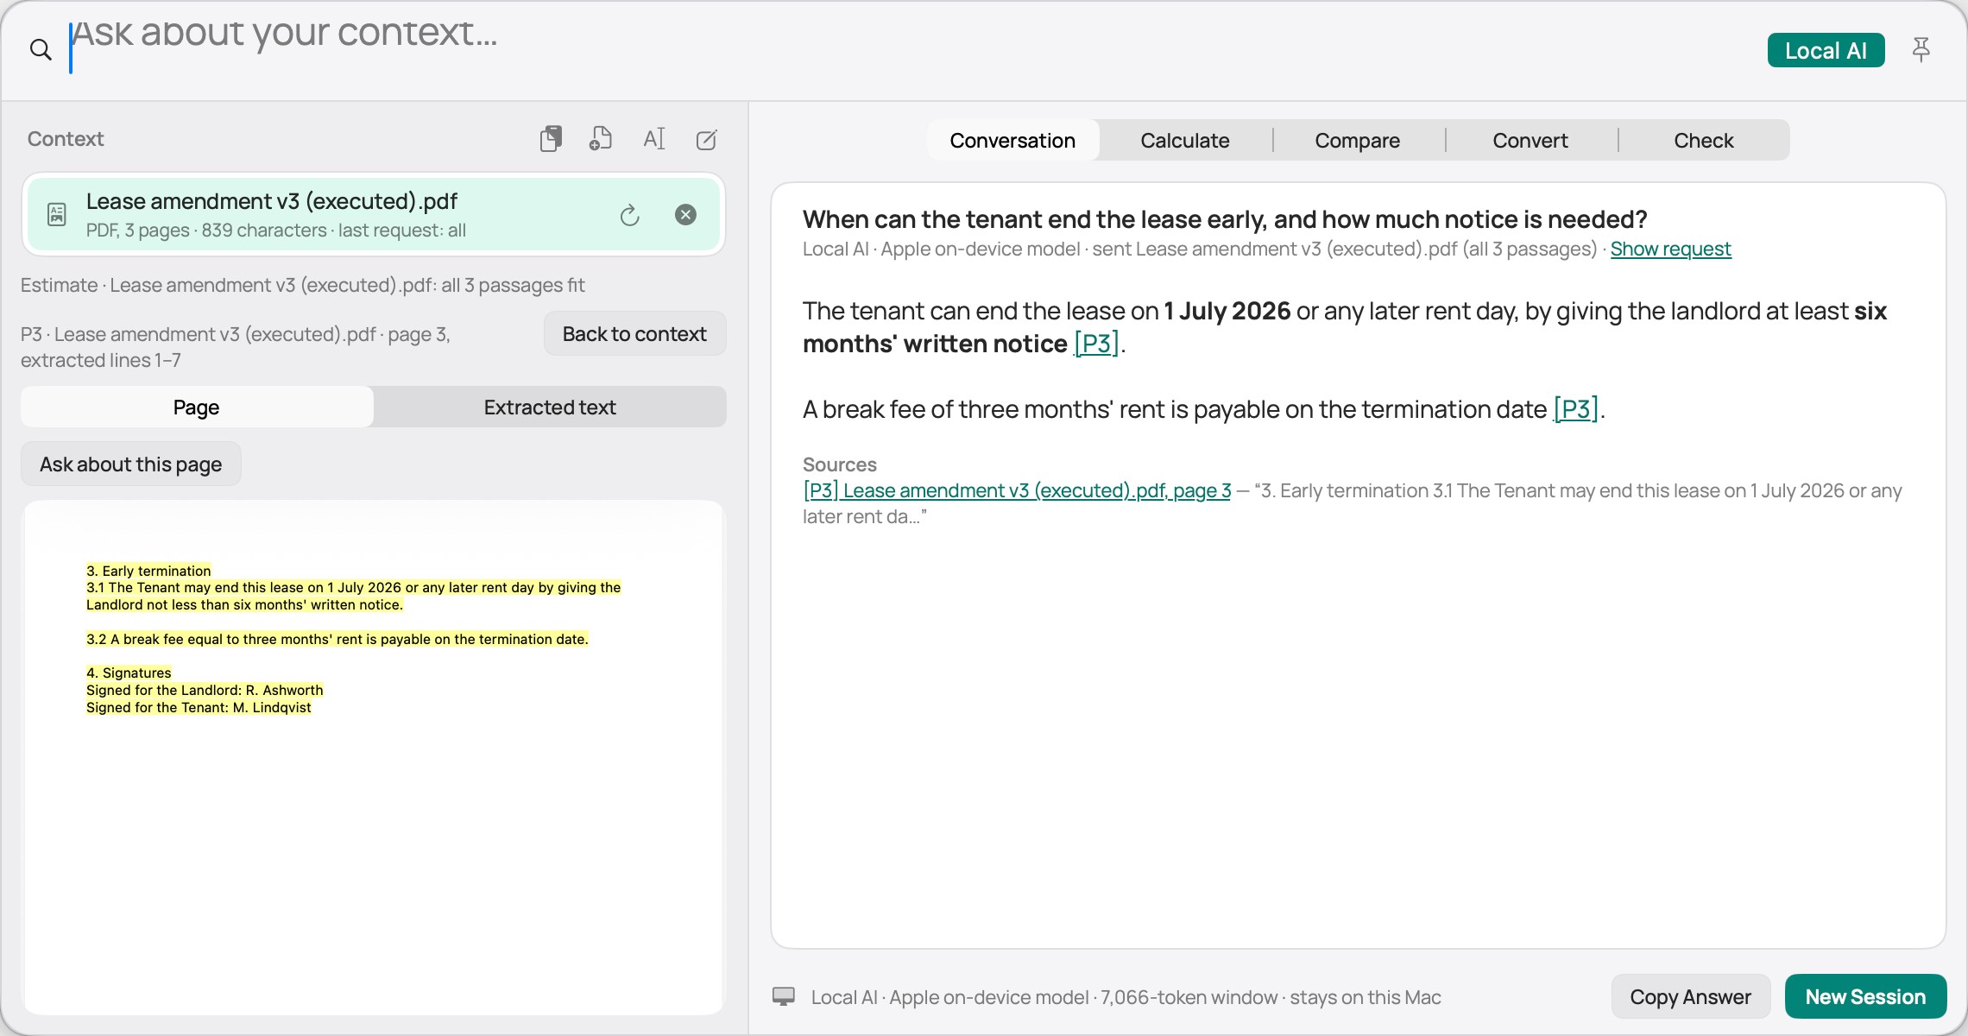Viewport: 1968px width, 1036px height.
Task: Click the 'Sources' label
Action: (840, 464)
